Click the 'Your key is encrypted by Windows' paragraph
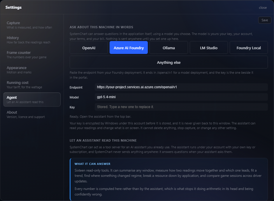 pos(163,126)
